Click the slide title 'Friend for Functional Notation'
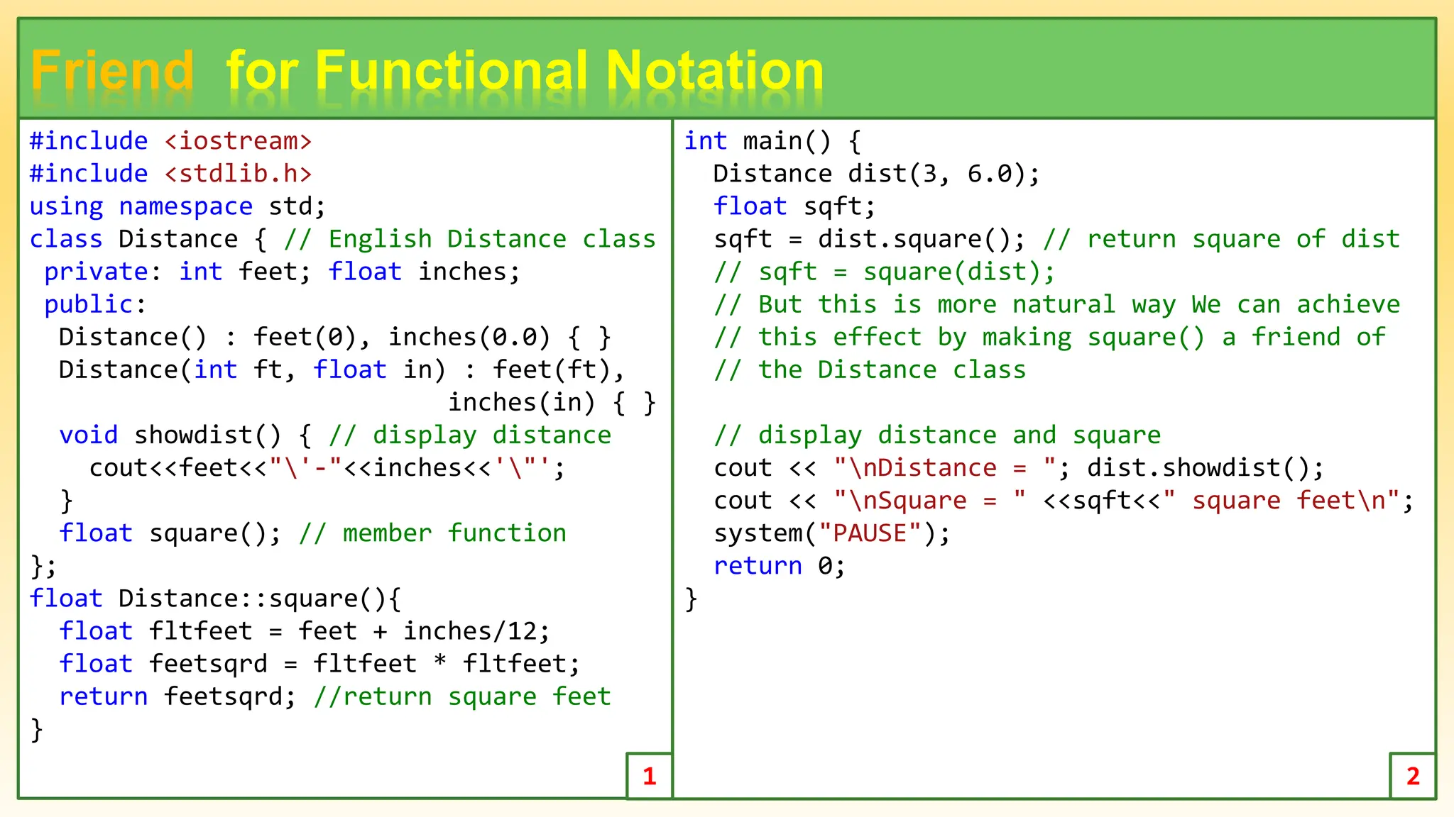Viewport: 1454px width, 817px height. tap(427, 71)
